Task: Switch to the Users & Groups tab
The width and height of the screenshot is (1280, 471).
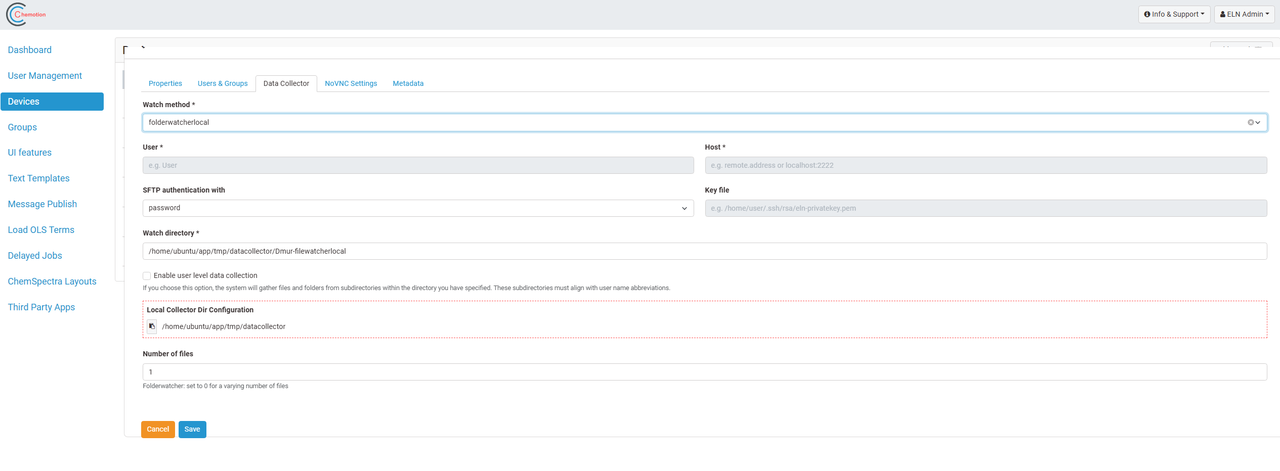Action: pyautogui.click(x=223, y=83)
